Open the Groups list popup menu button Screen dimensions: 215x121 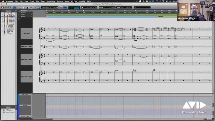pyautogui.click(x=16, y=107)
